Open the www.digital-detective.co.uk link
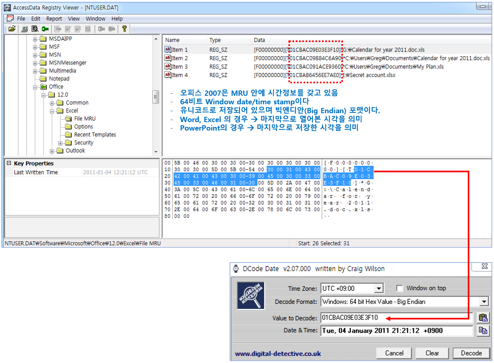This screenshot has width=494, height=363. click(x=278, y=354)
